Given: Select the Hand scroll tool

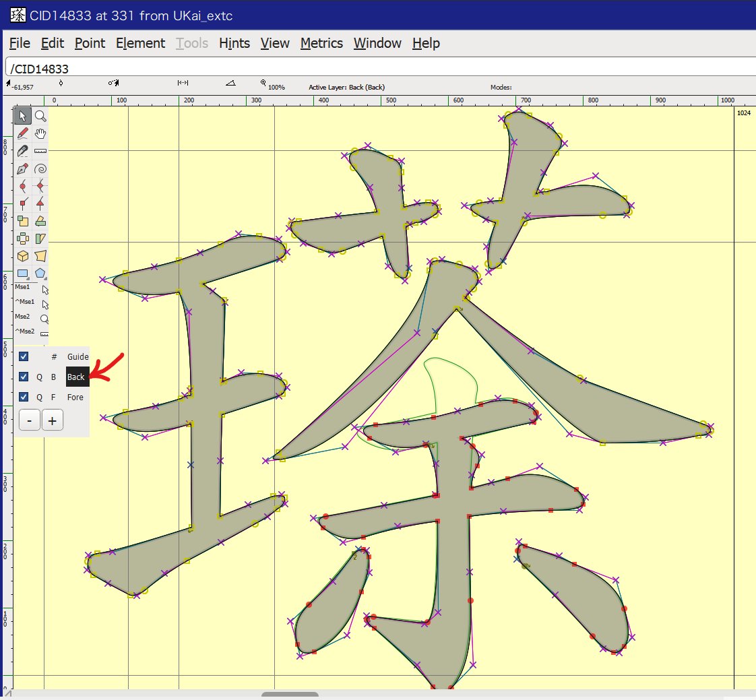Looking at the screenshot, I should click(x=40, y=133).
